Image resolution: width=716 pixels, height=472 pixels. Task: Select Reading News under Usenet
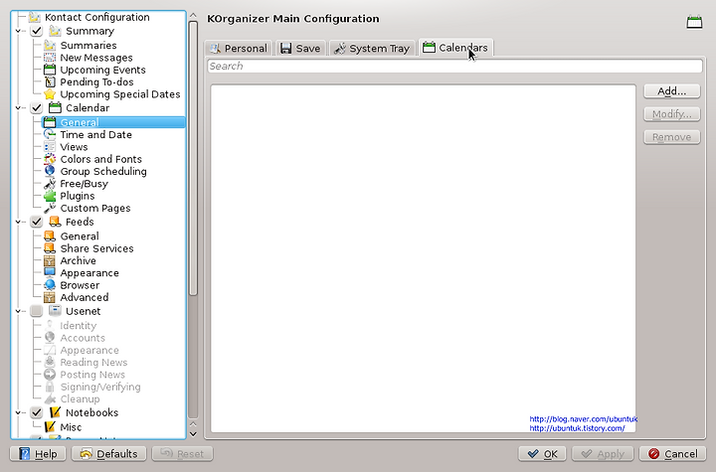click(93, 363)
